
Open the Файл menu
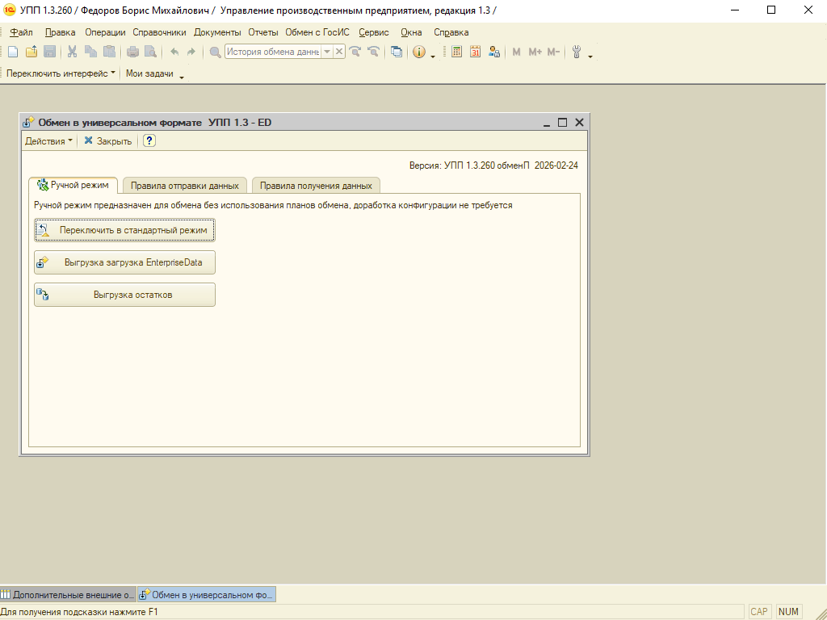(22, 32)
